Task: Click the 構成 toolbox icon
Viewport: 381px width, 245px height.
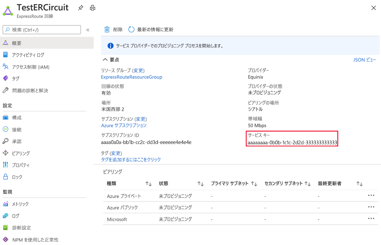Action: tap(5, 118)
